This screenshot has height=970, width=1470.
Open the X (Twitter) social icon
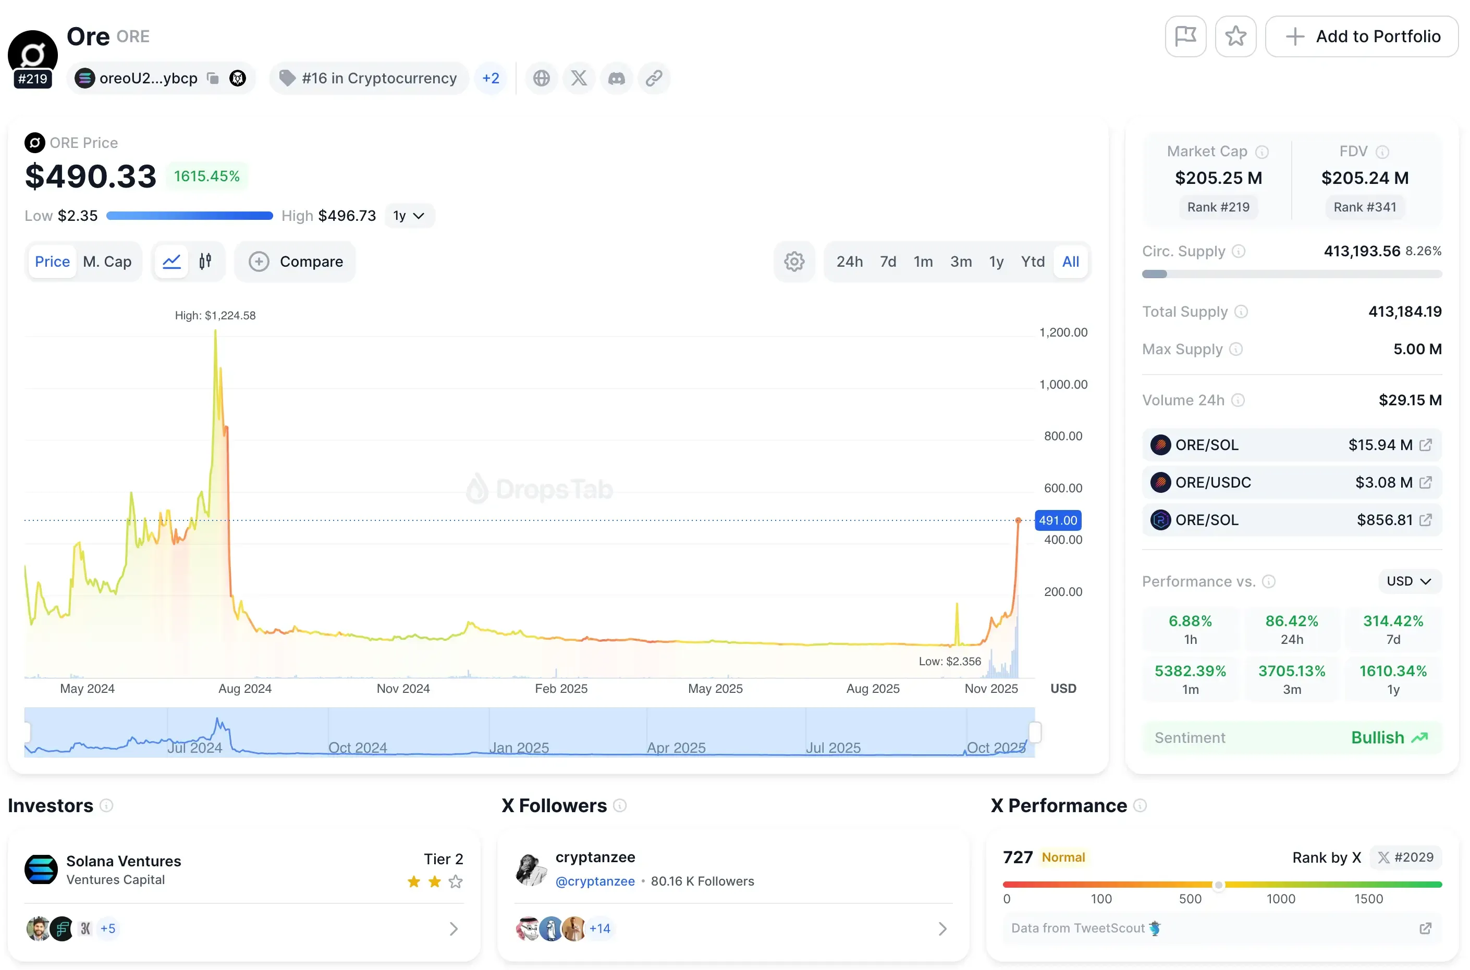pyautogui.click(x=579, y=78)
